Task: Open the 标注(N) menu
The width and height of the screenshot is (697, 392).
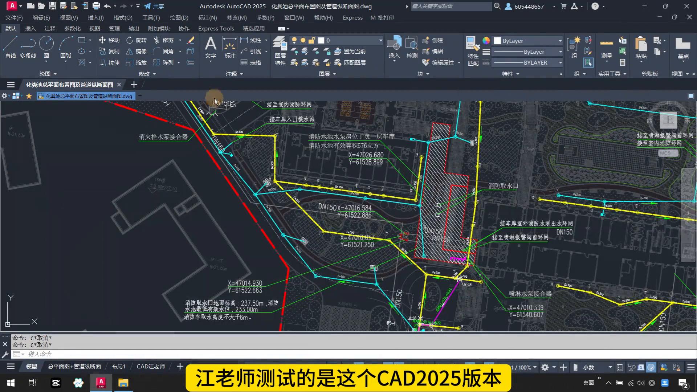Action: coord(207,17)
